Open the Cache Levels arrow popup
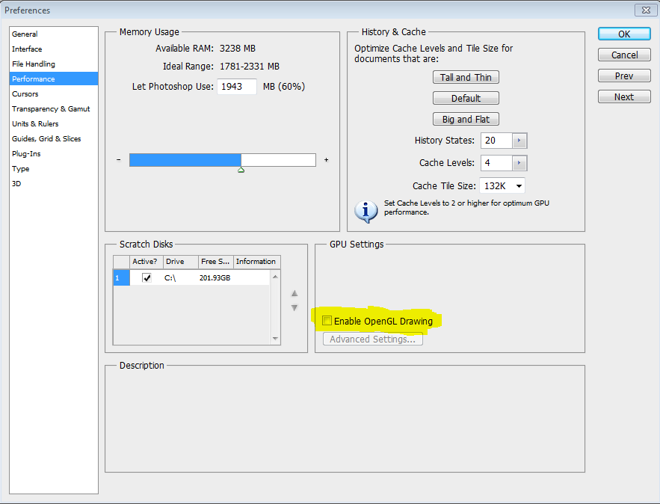 tap(519, 163)
